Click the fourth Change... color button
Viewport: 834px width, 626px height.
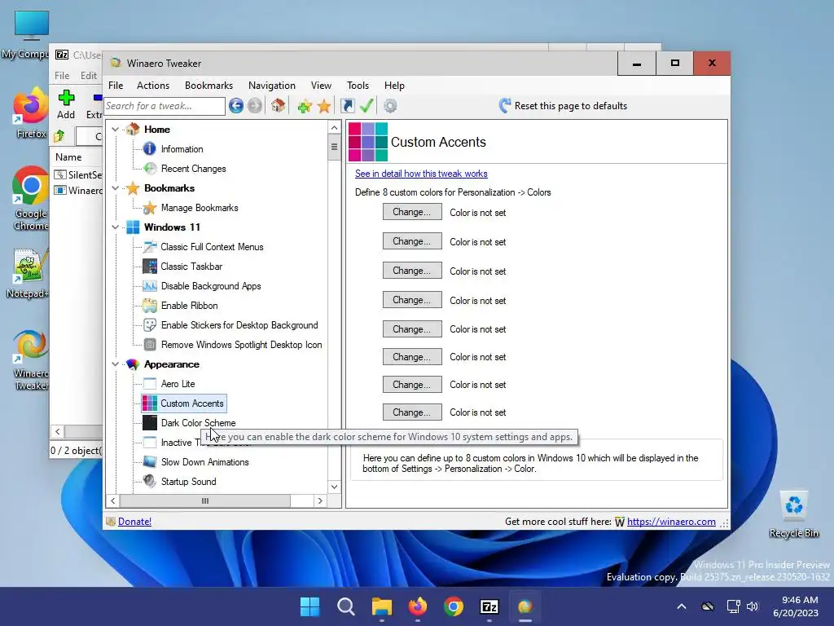click(412, 300)
